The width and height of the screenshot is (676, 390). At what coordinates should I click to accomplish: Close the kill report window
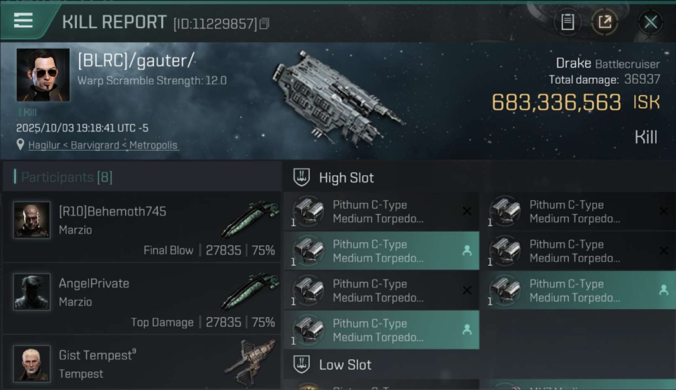click(x=651, y=22)
